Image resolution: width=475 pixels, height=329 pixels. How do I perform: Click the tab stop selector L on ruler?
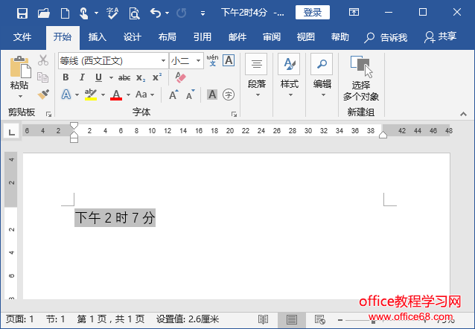coord(11,132)
